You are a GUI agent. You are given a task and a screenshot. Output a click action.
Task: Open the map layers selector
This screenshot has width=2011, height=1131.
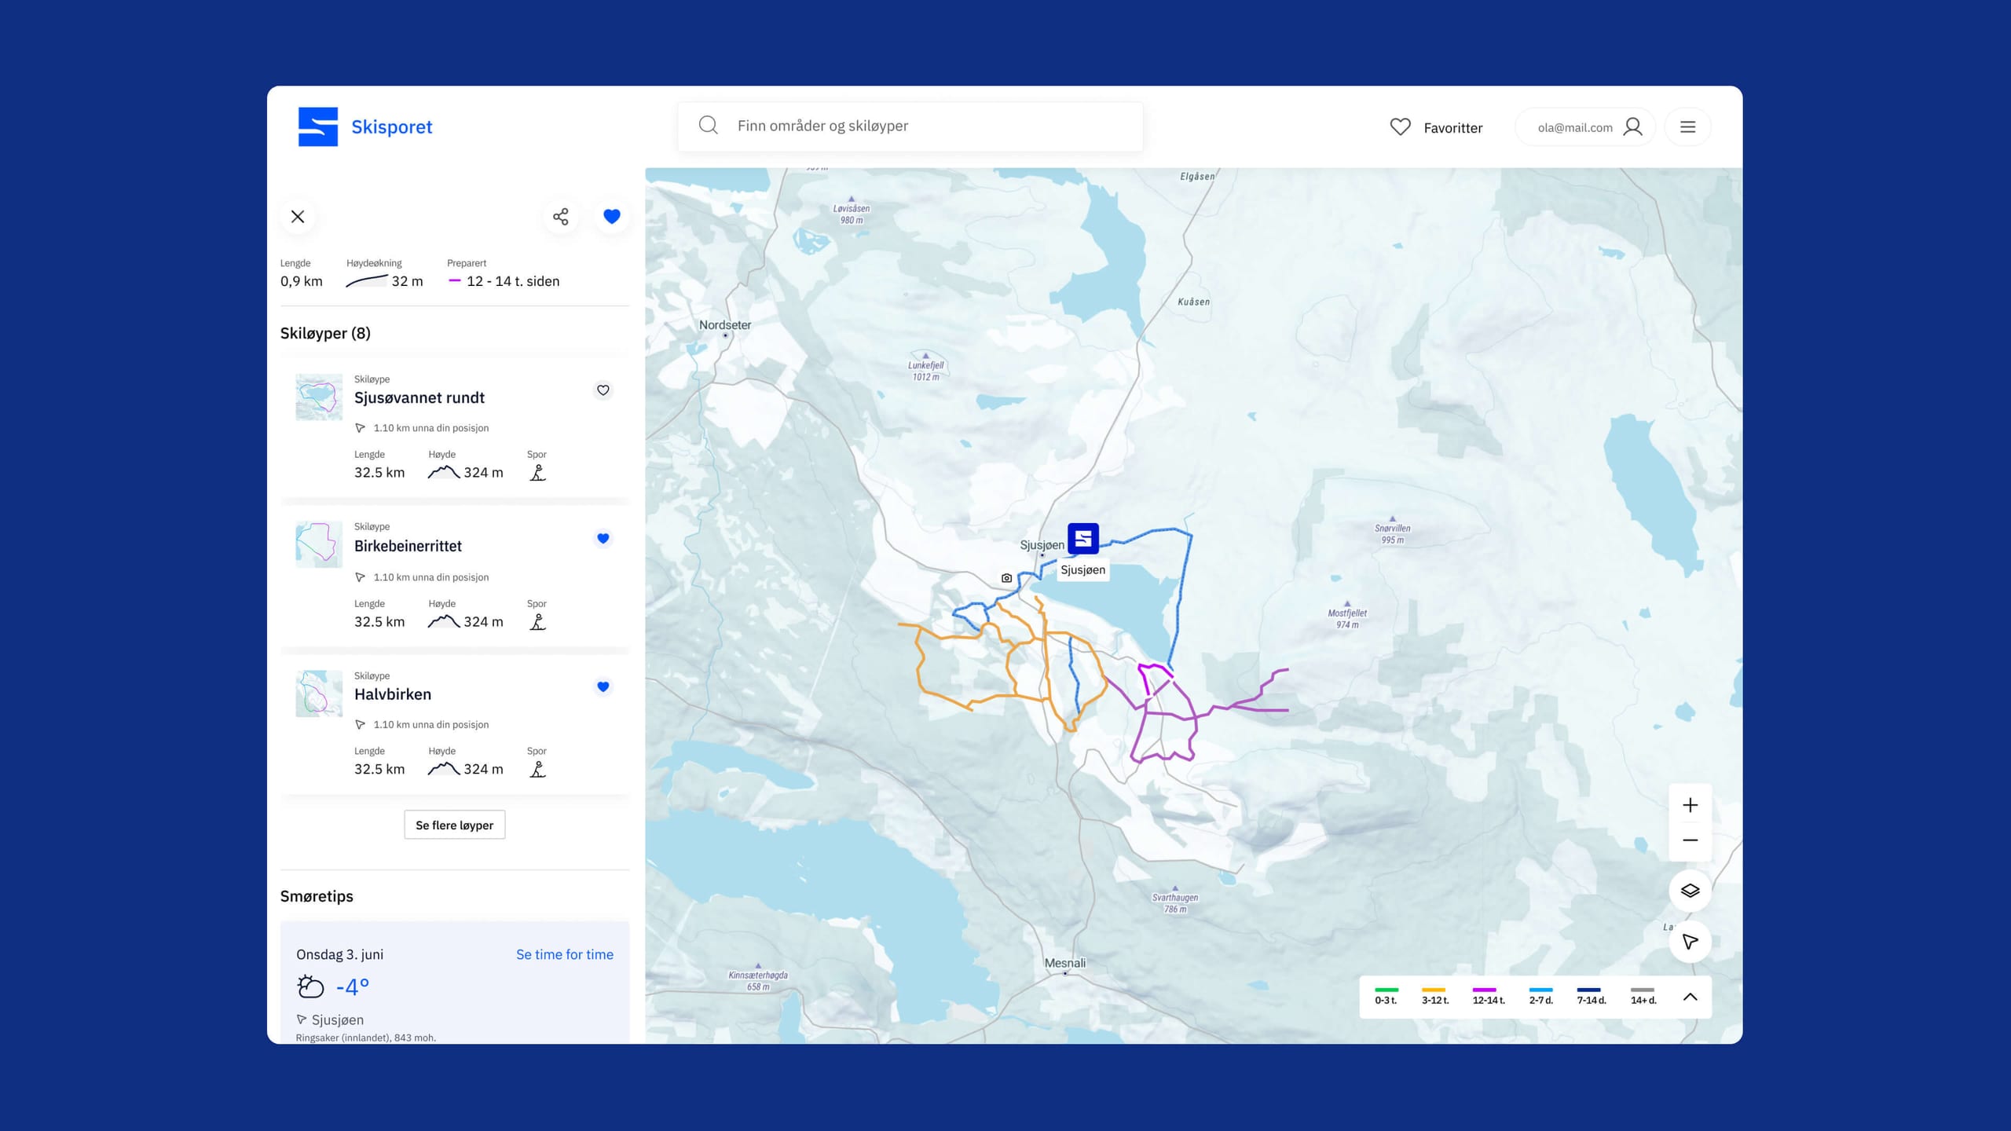(1690, 891)
